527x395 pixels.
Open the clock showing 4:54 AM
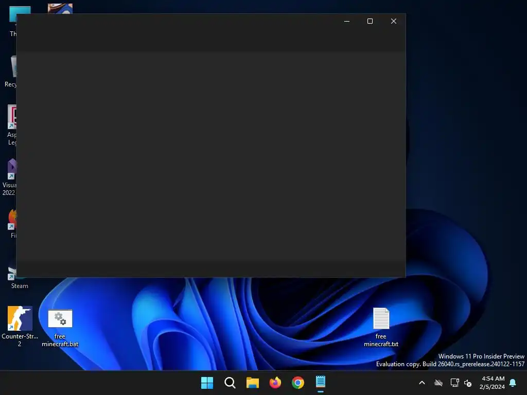coord(492,383)
